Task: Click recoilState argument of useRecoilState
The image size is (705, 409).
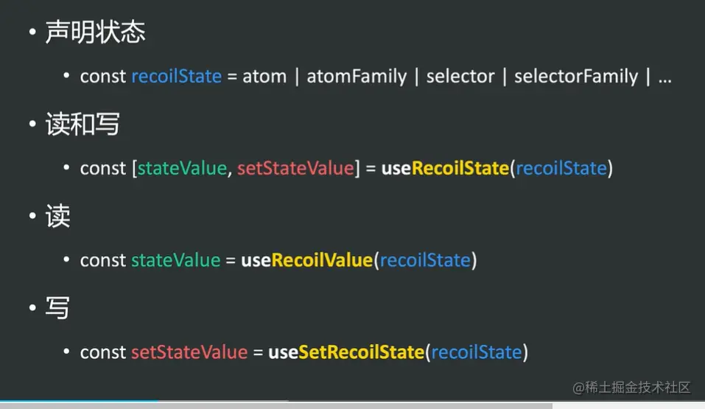Action: pyautogui.click(x=561, y=168)
